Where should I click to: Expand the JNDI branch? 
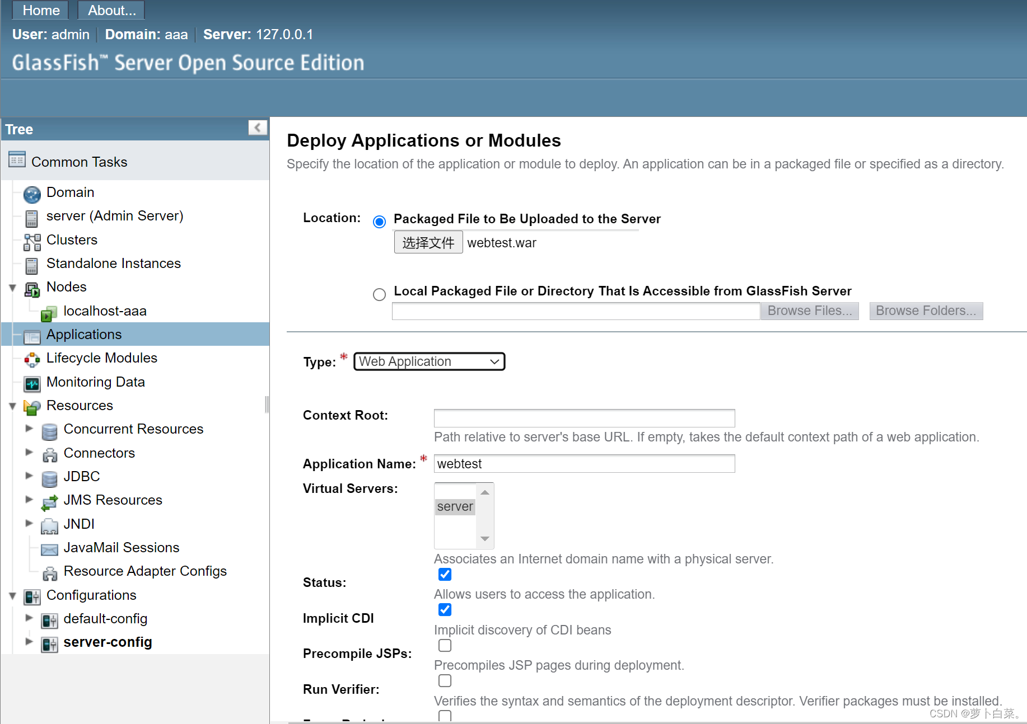29,523
